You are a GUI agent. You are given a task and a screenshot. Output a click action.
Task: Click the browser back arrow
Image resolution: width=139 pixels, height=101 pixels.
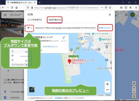(3, 7)
